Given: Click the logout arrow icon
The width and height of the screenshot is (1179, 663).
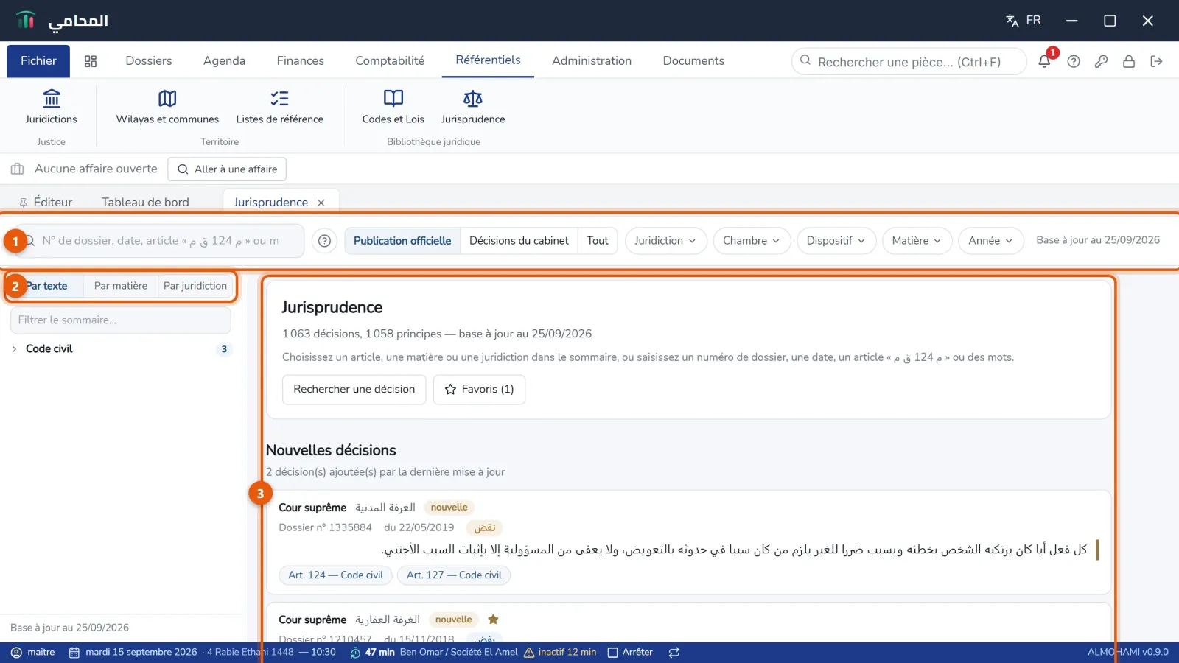Looking at the screenshot, I should (1156, 61).
